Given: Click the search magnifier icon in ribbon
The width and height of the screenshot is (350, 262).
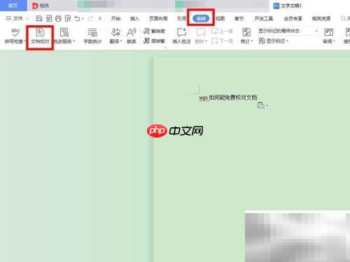Looking at the screenshot, I should (x=343, y=18).
